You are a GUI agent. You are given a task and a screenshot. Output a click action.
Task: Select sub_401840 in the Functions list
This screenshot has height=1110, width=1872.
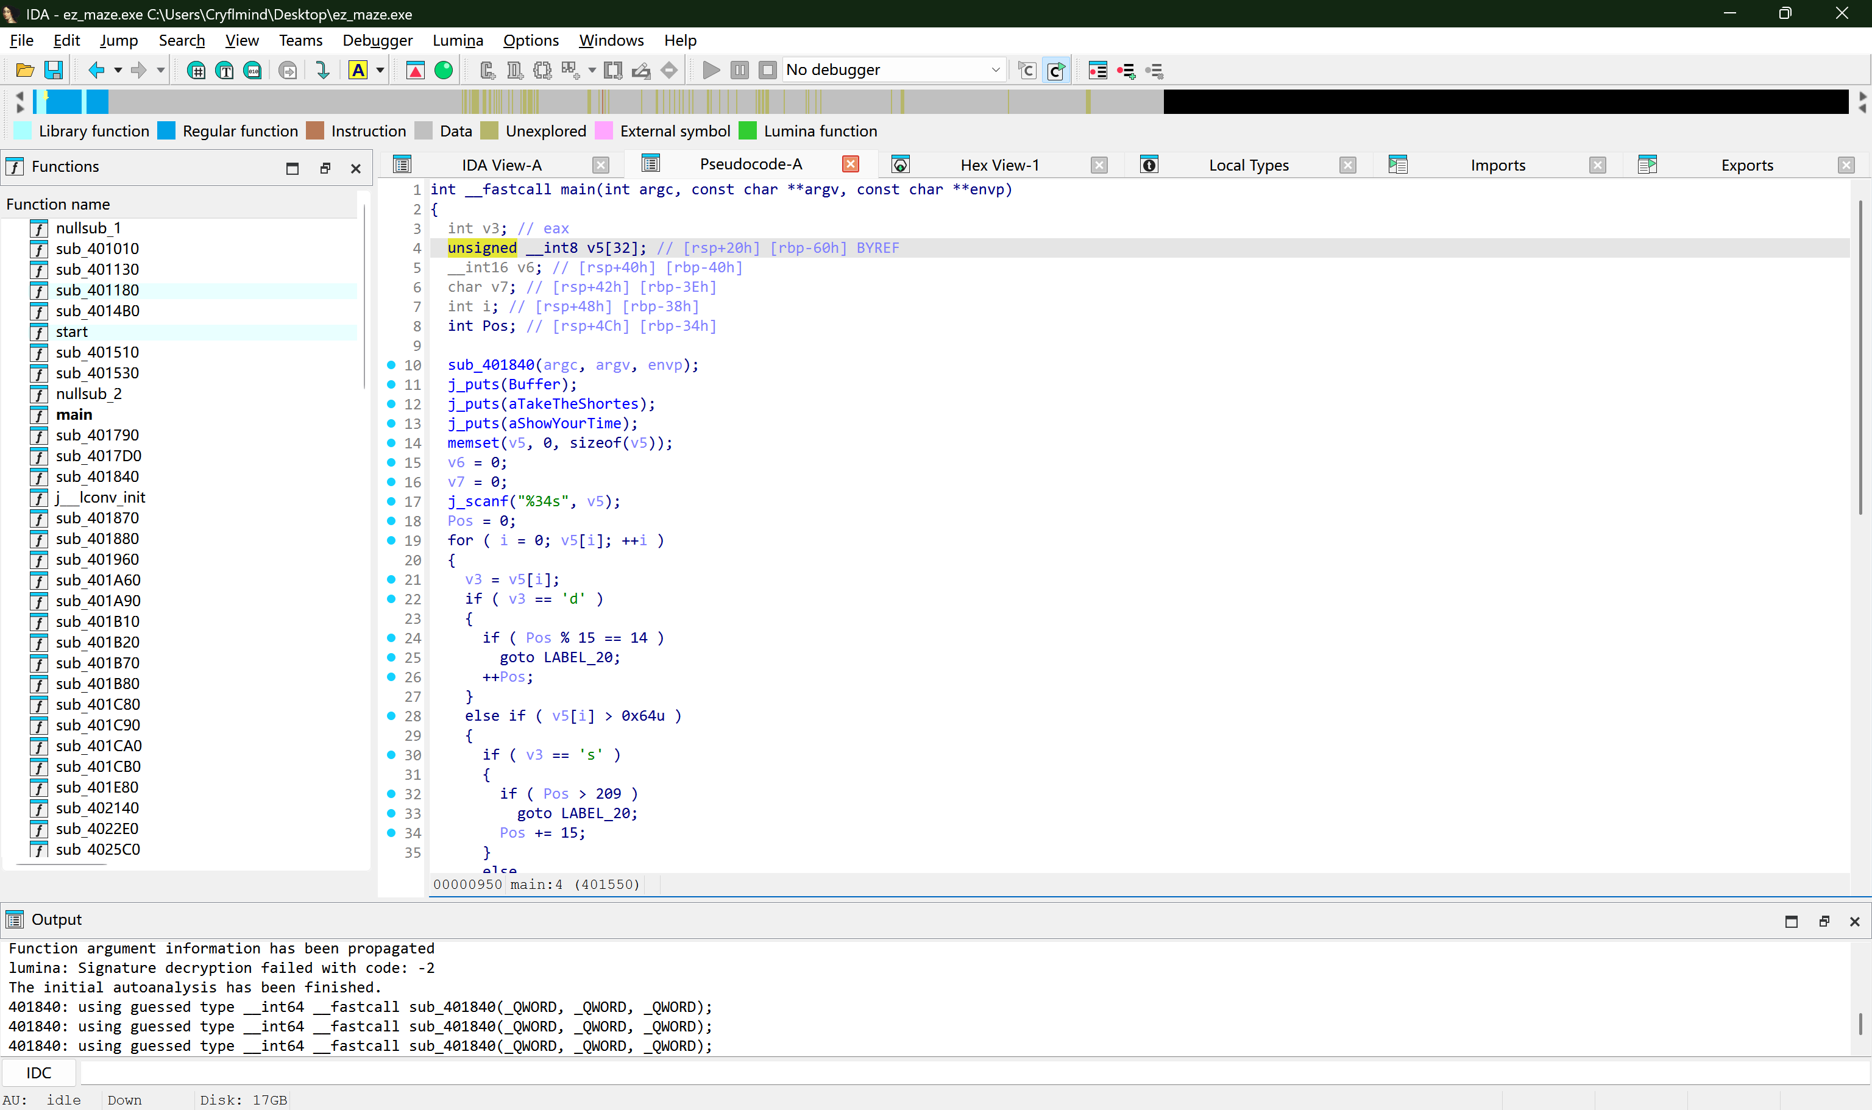pyautogui.click(x=97, y=476)
